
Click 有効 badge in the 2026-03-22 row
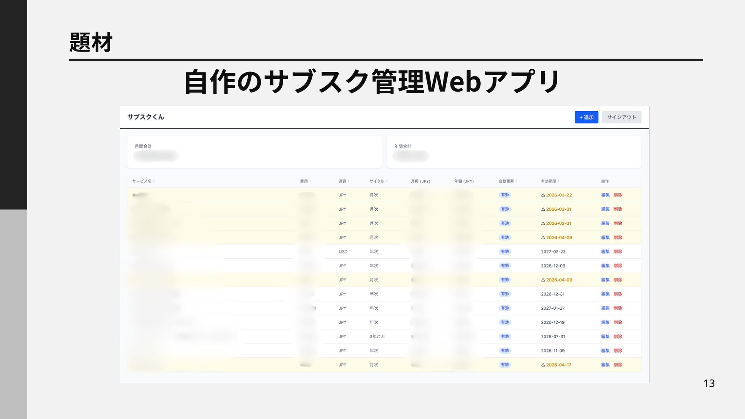tap(504, 195)
